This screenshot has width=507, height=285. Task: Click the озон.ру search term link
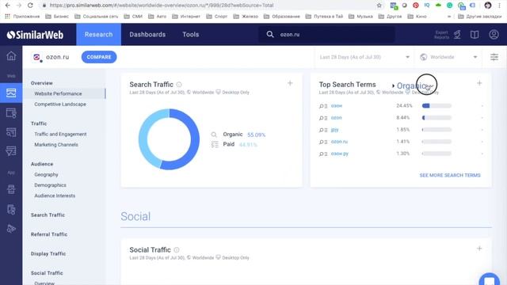[340, 154]
